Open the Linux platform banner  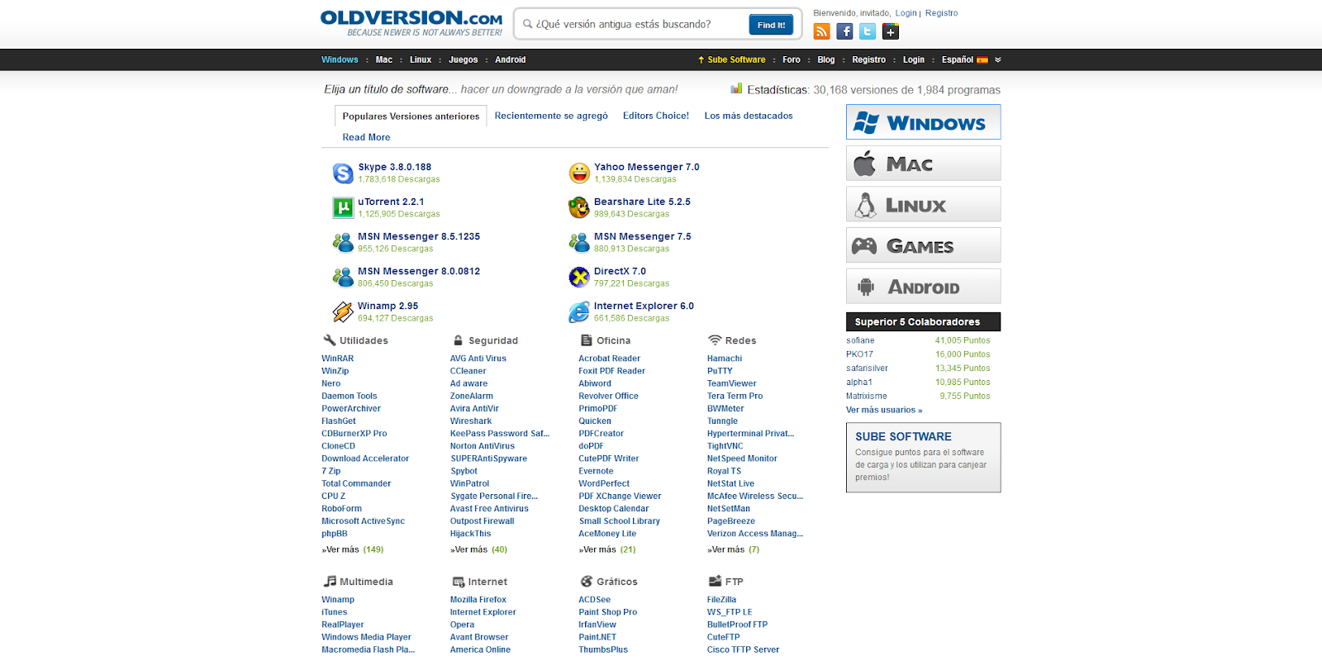(923, 204)
